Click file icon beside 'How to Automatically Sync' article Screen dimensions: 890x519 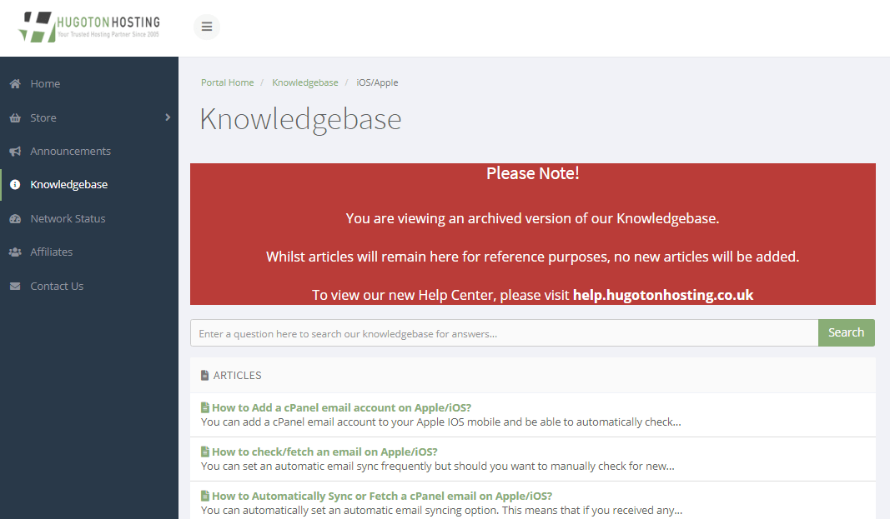pos(205,496)
